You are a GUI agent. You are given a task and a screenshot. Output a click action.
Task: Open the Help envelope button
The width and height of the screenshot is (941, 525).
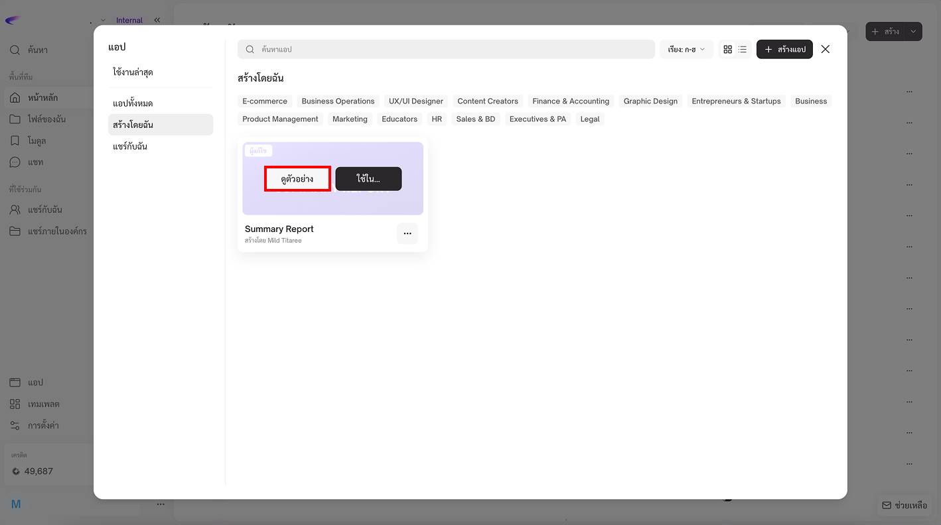904,505
